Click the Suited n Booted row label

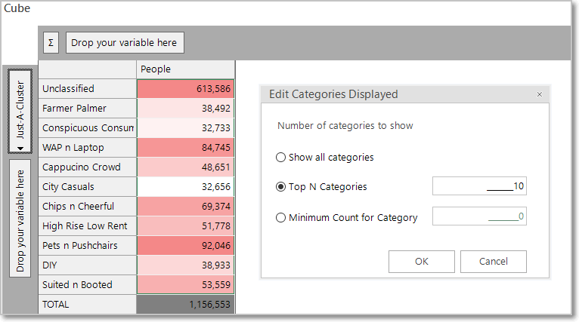(88, 285)
